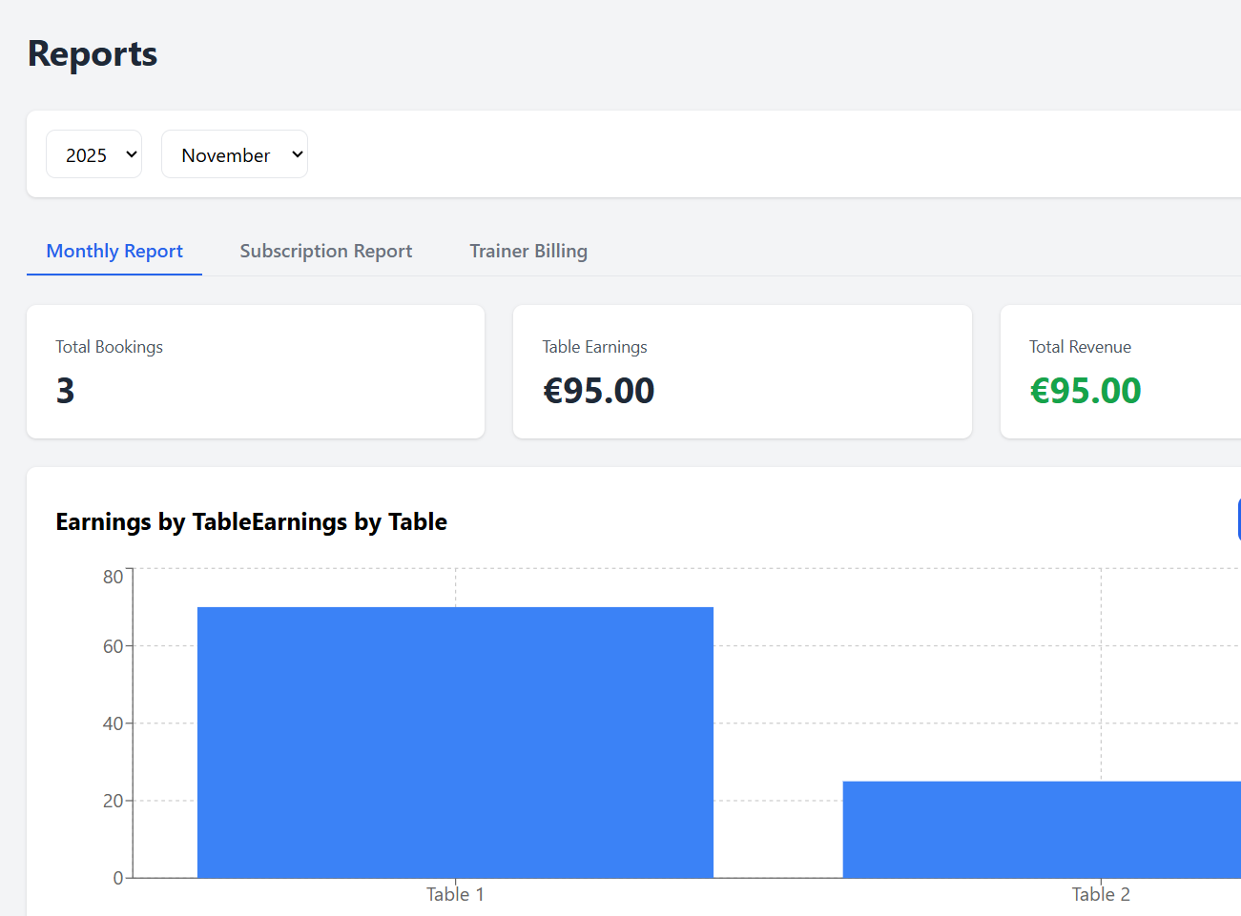The image size is (1241, 916).
Task: Switch to the Subscription Report tab
Action: 326,251
